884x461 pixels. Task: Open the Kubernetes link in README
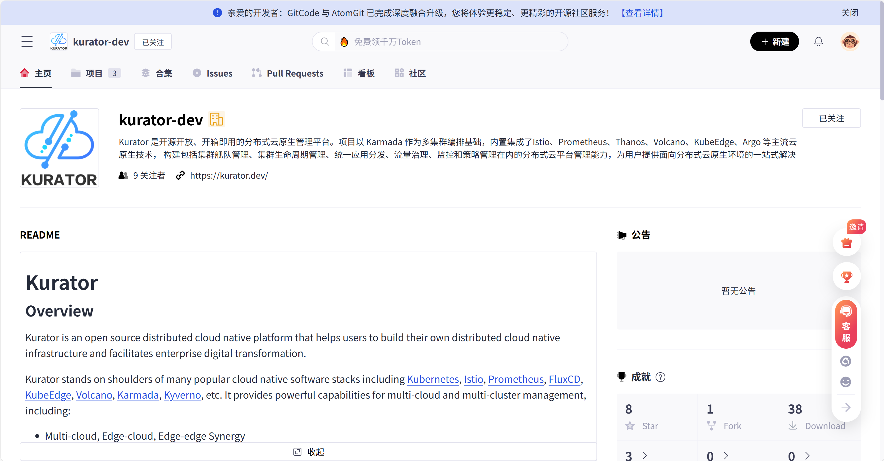(x=432, y=379)
